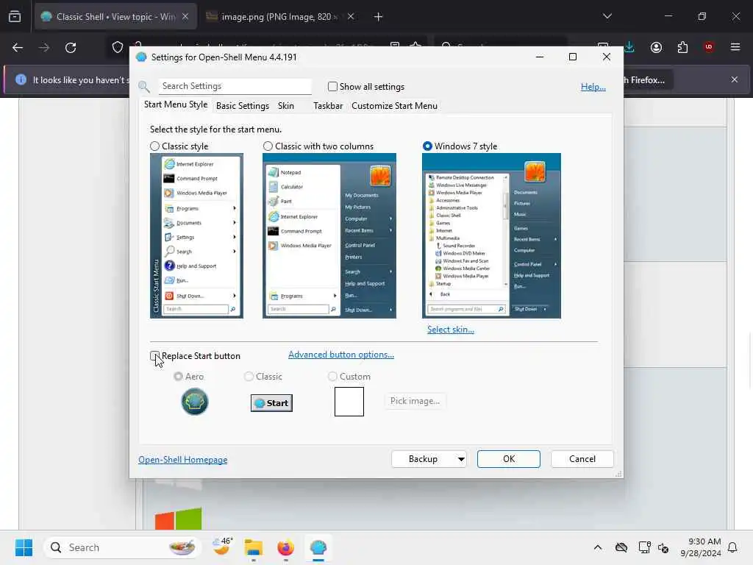Open the Backup dropdown button
This screenshot has width=753, height=565.
tap(429, 459)
